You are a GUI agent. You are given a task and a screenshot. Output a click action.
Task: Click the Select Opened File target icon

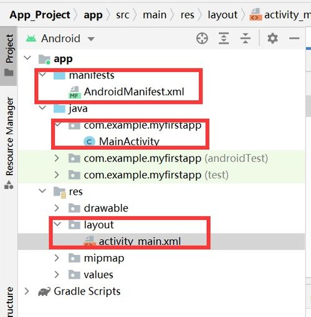202,39
